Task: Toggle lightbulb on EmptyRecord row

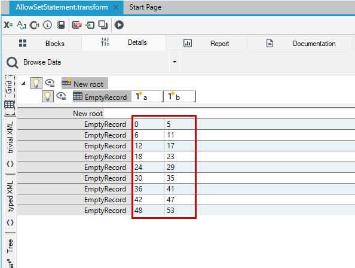Action: coord(48,96)
